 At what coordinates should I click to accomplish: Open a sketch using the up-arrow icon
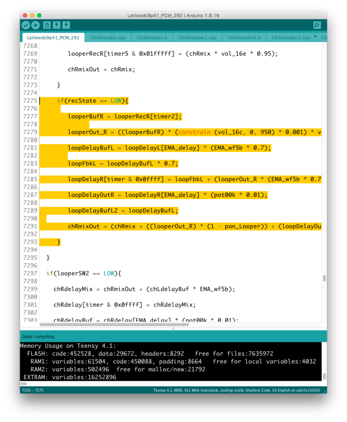(x=57, y=25)
